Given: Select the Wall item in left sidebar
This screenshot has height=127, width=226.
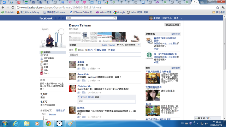Looking at the screenshot, I should tap(53, 52).
